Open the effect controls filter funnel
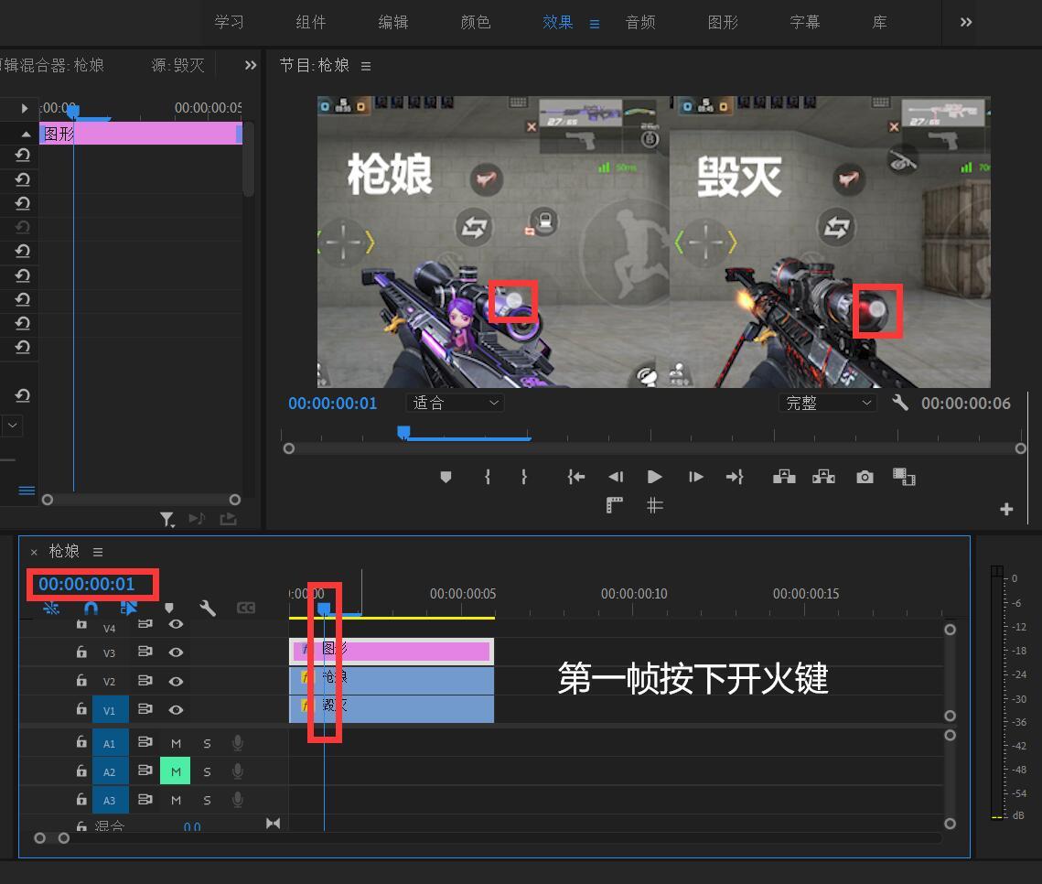 pos(167,519)
